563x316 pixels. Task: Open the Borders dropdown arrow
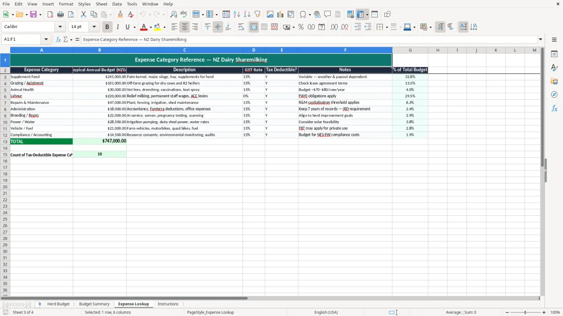386,27
